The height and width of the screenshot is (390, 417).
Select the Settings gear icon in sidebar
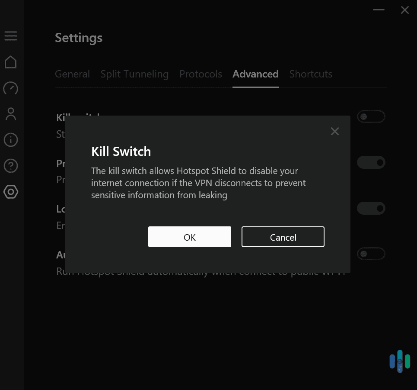11,192
